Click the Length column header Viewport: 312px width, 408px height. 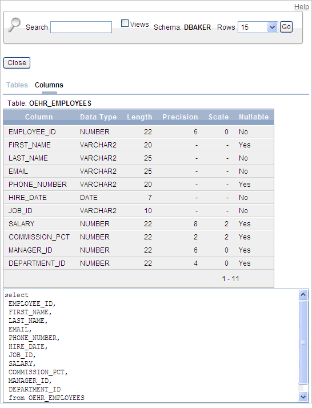click(x=139, y=117)
